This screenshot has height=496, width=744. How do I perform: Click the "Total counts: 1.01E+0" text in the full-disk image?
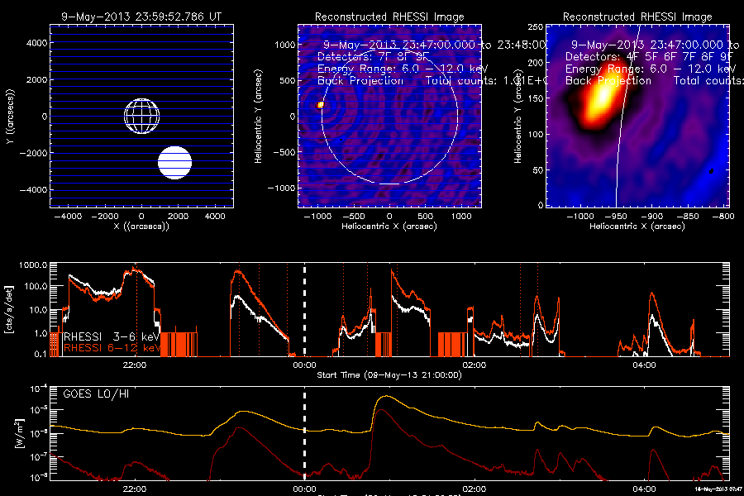click(x=486, y=81)
